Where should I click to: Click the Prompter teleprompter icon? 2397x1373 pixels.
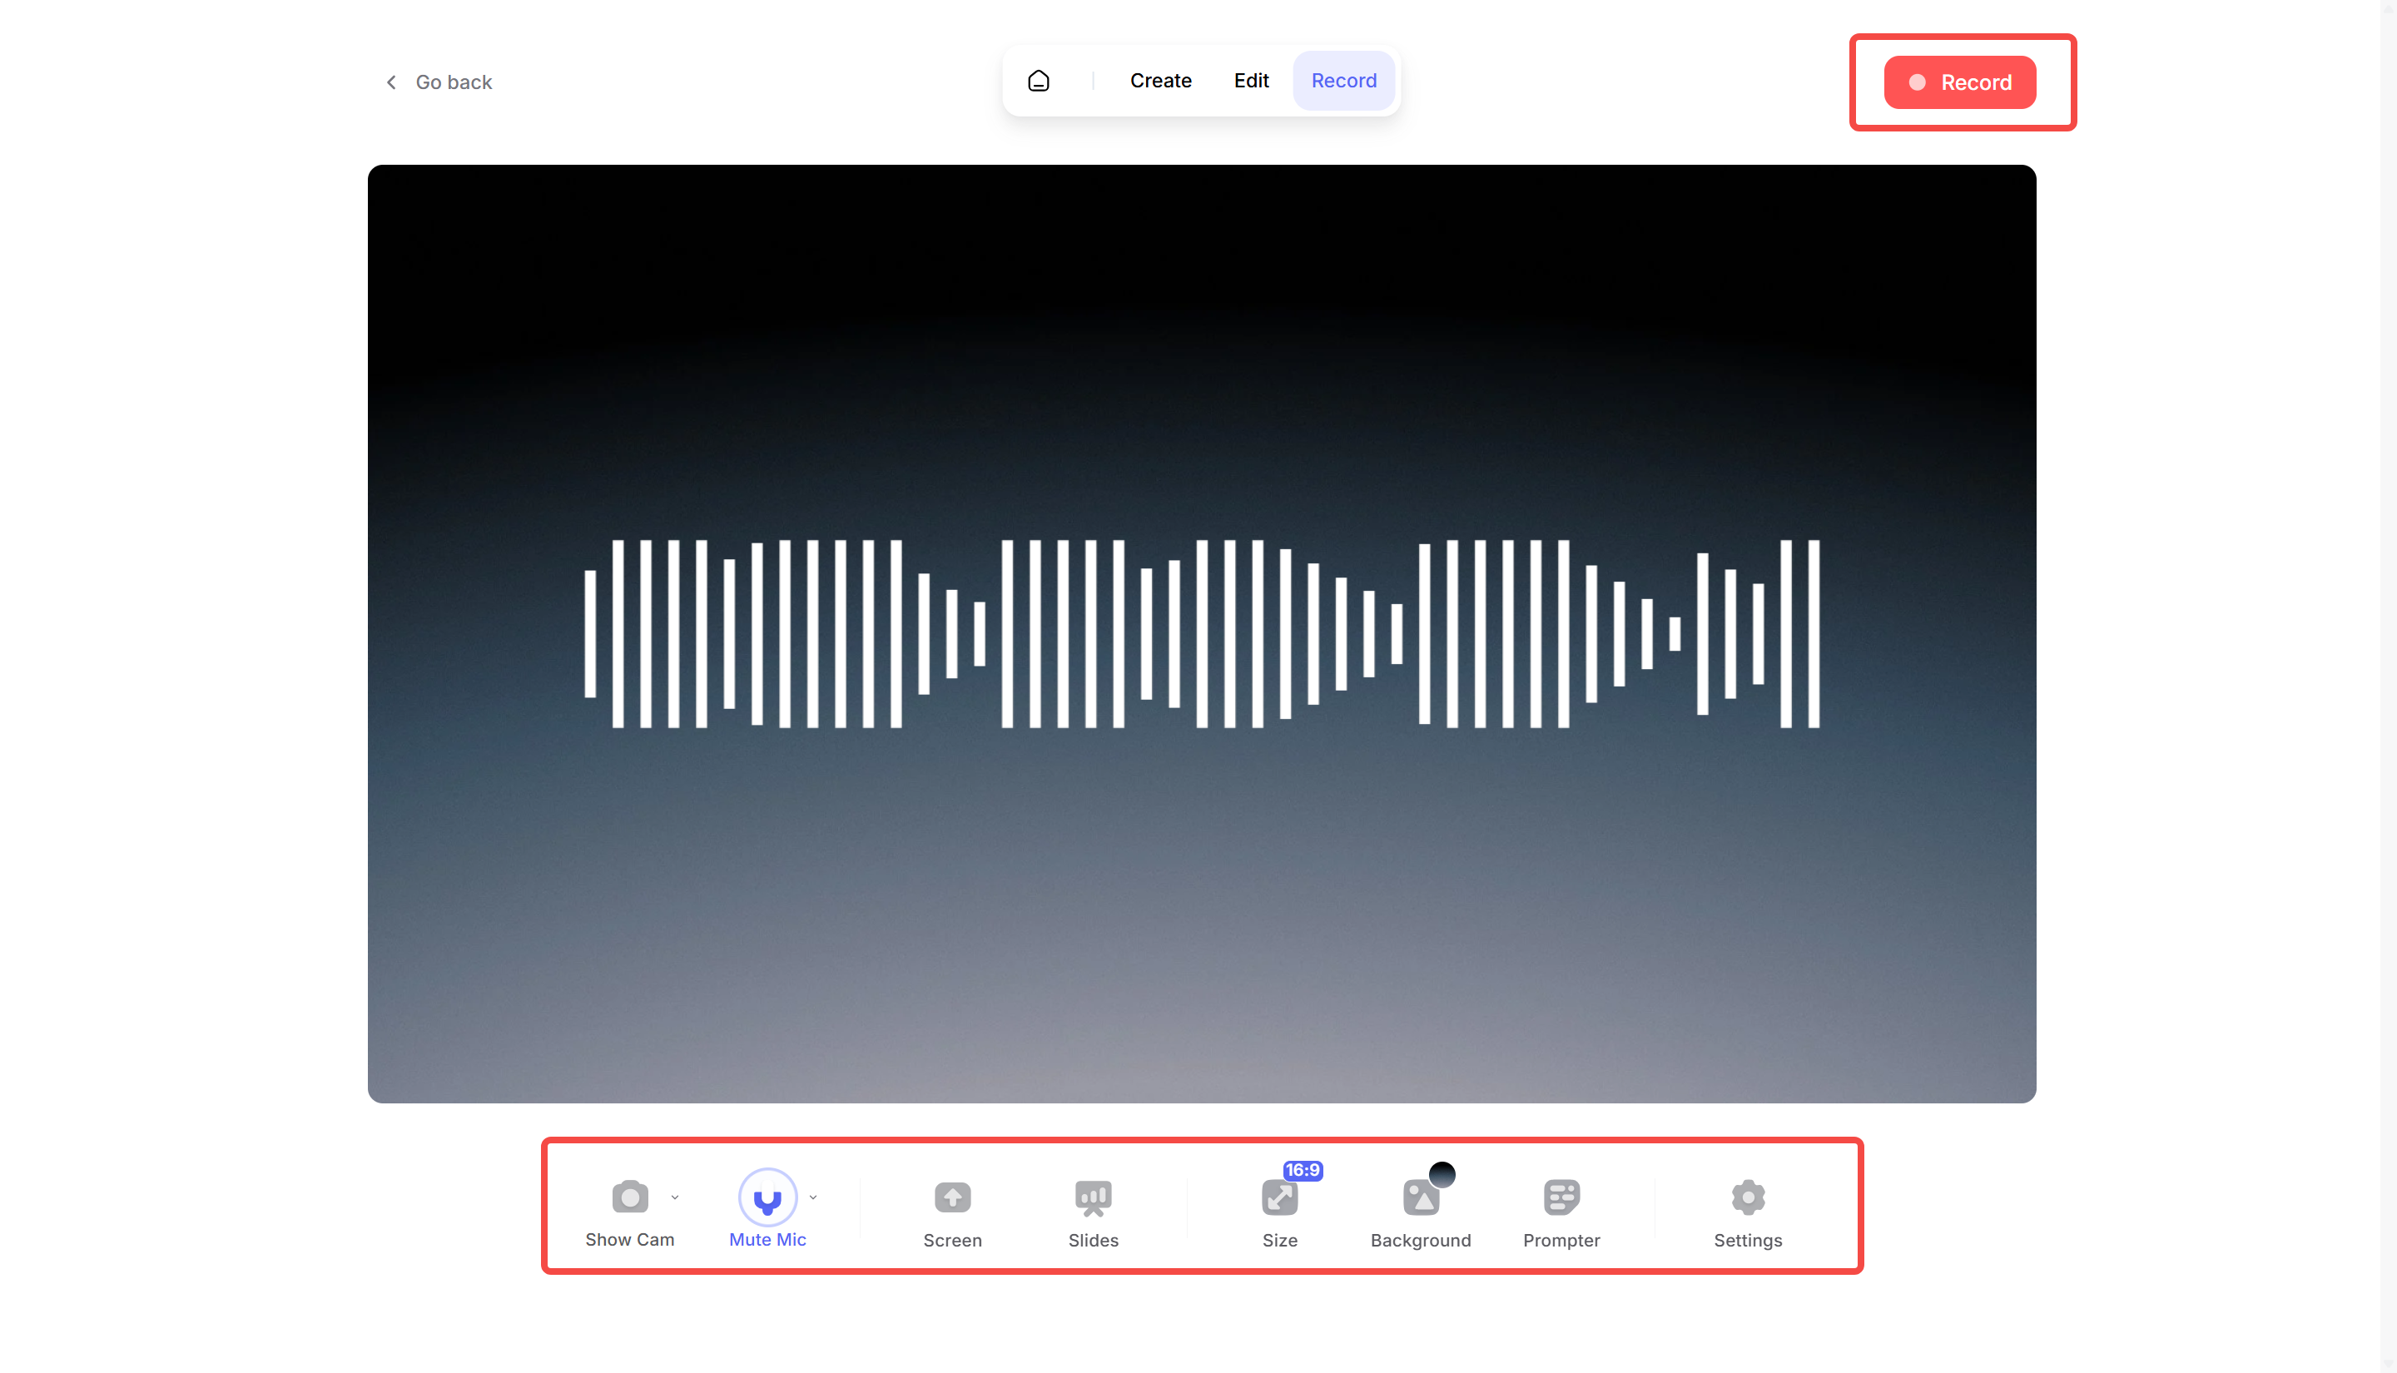pyautogui.click(x=1561, y=1197)
